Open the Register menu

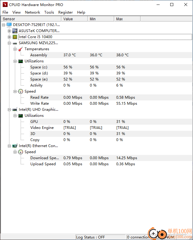click(x=66, y=12)
